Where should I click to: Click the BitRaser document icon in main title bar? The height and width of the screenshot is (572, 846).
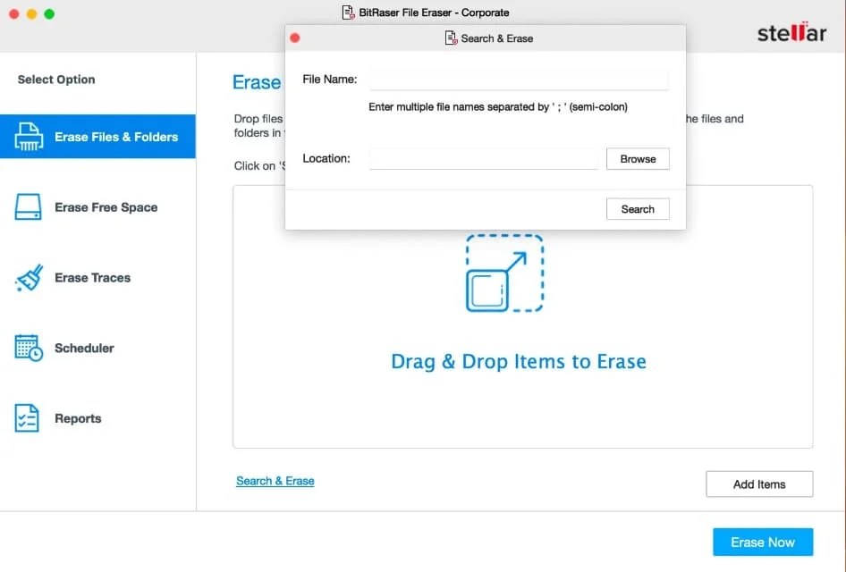tap(349, 13)
